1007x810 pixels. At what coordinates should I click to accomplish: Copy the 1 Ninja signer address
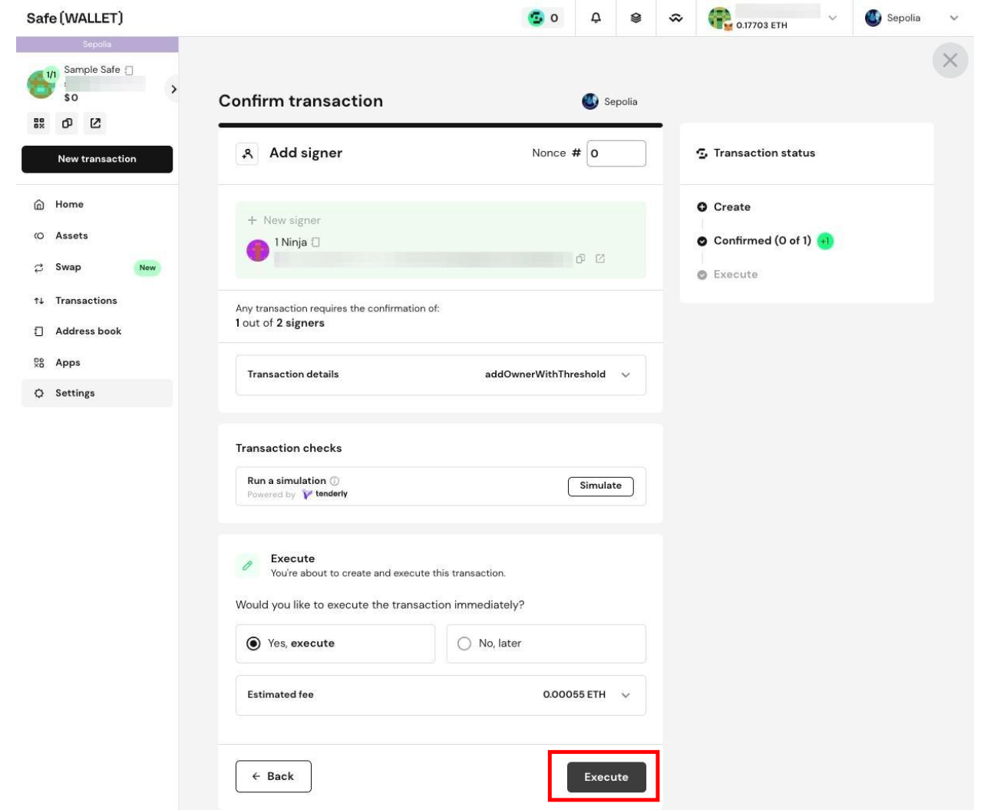click(x=580, y=258)
